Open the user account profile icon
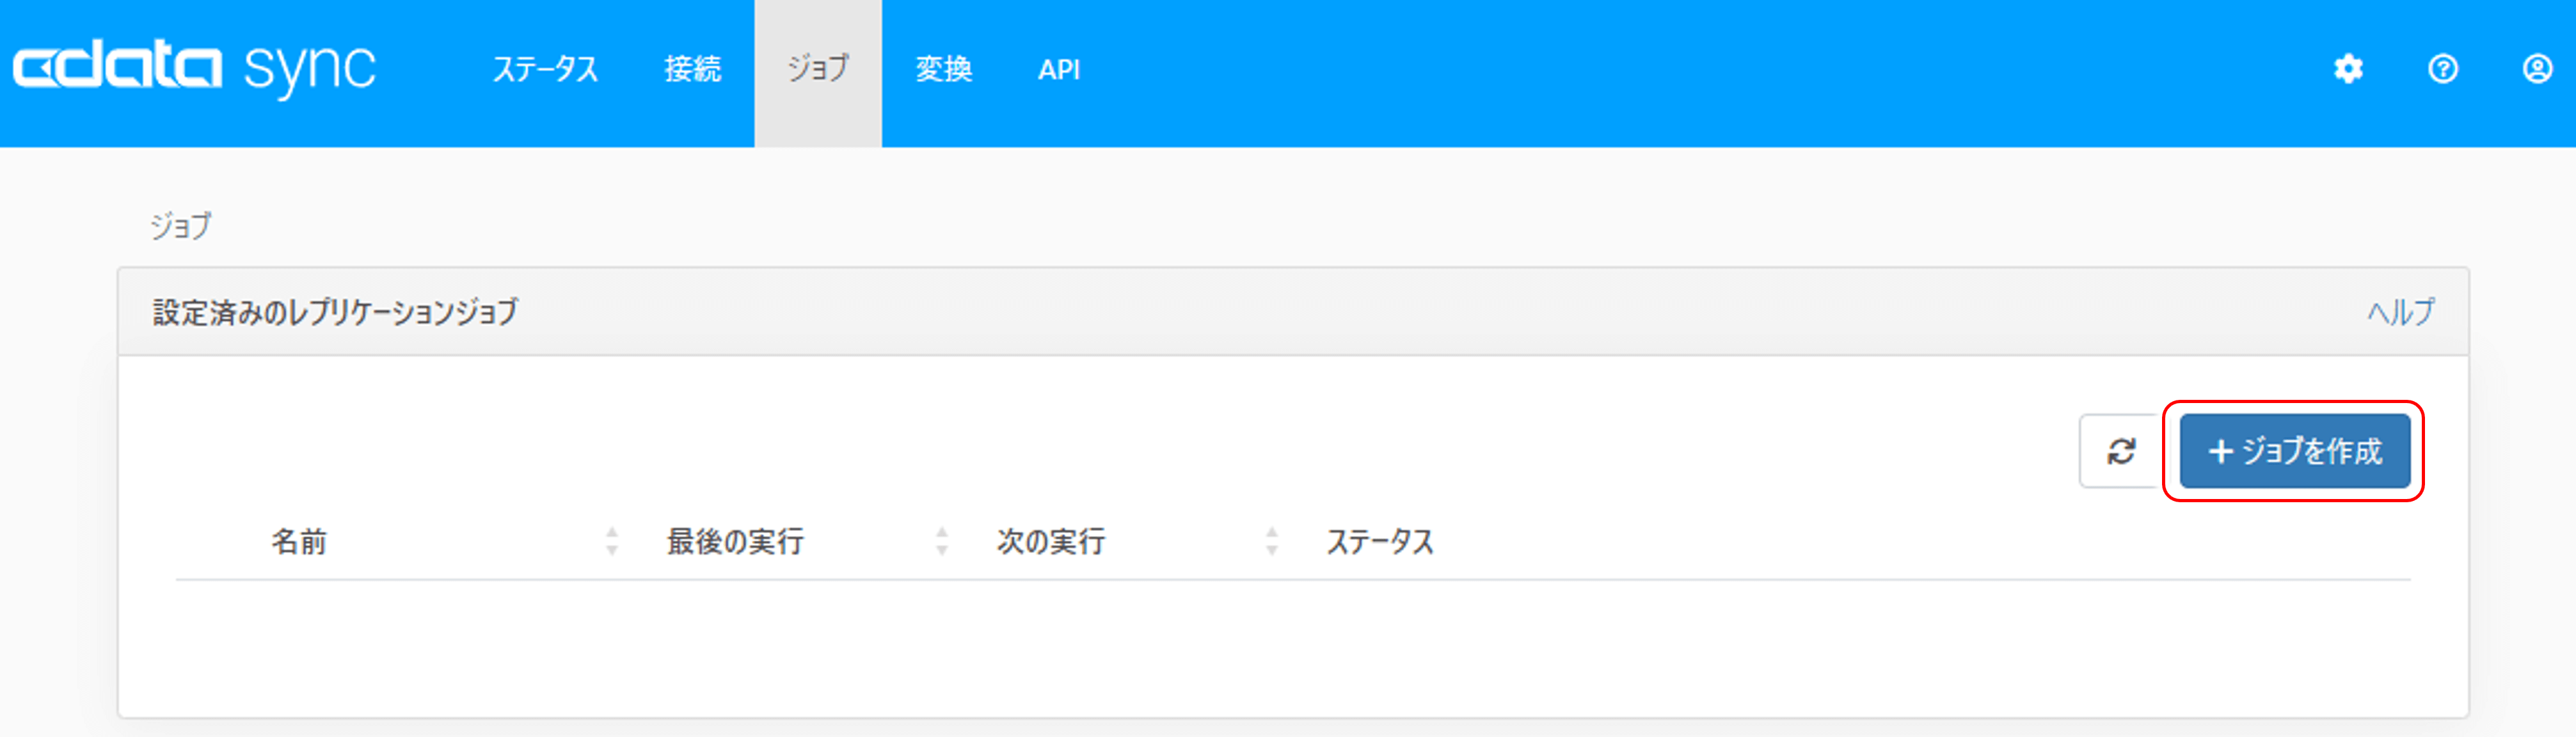This screenshot has width=2576, height=737. (2536, 69)
